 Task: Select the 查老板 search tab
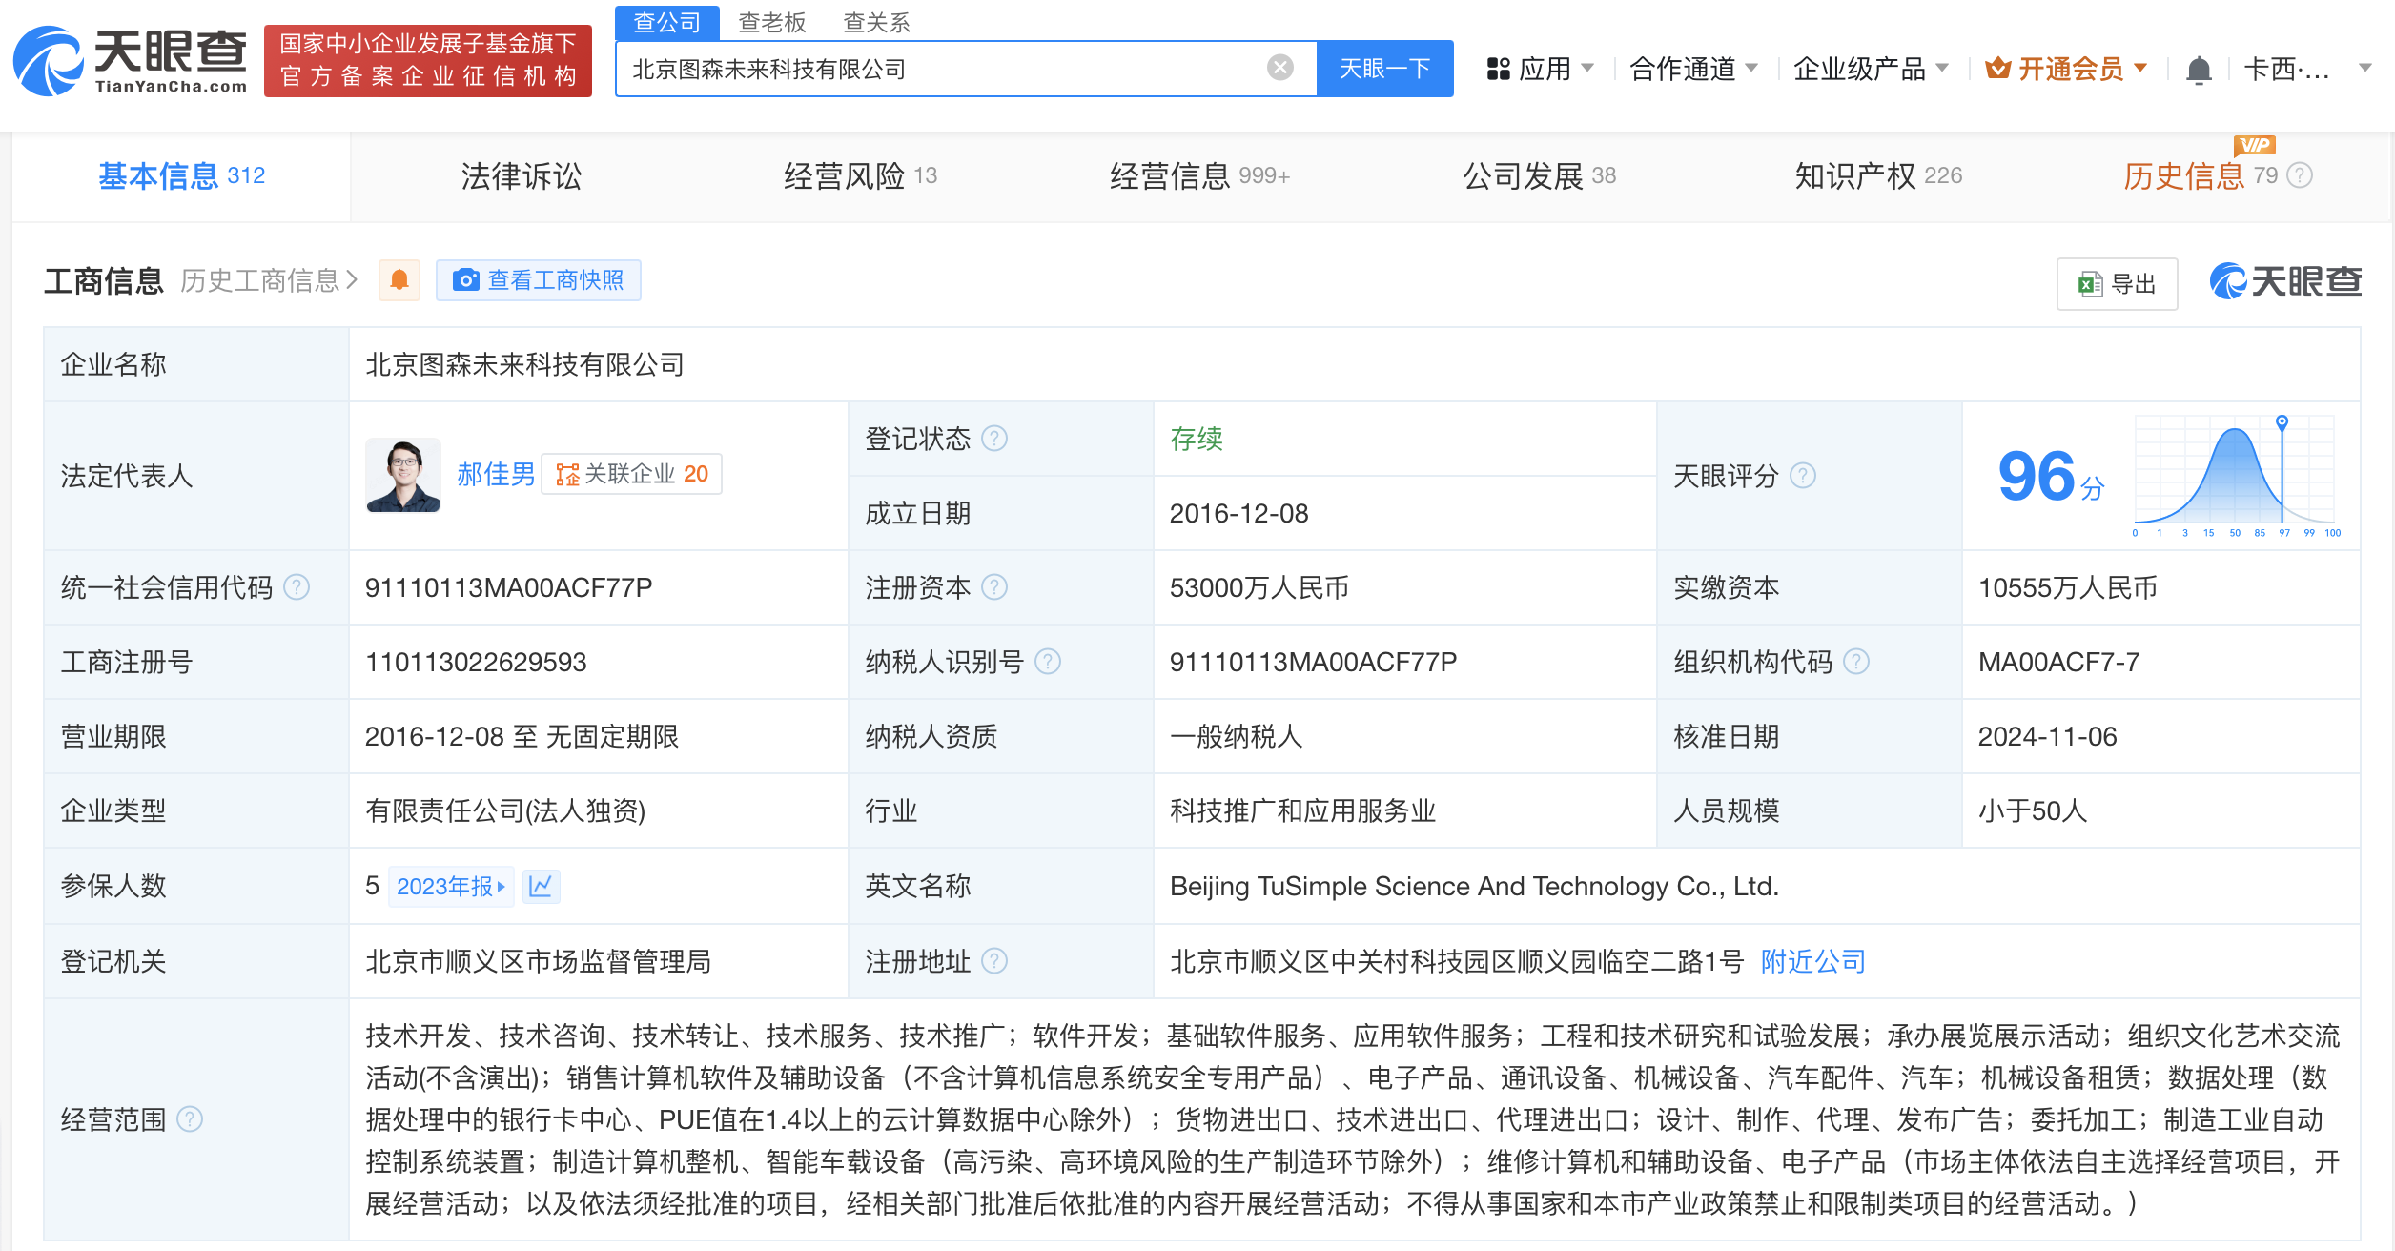pyautogui.click(x=771, y=22)
